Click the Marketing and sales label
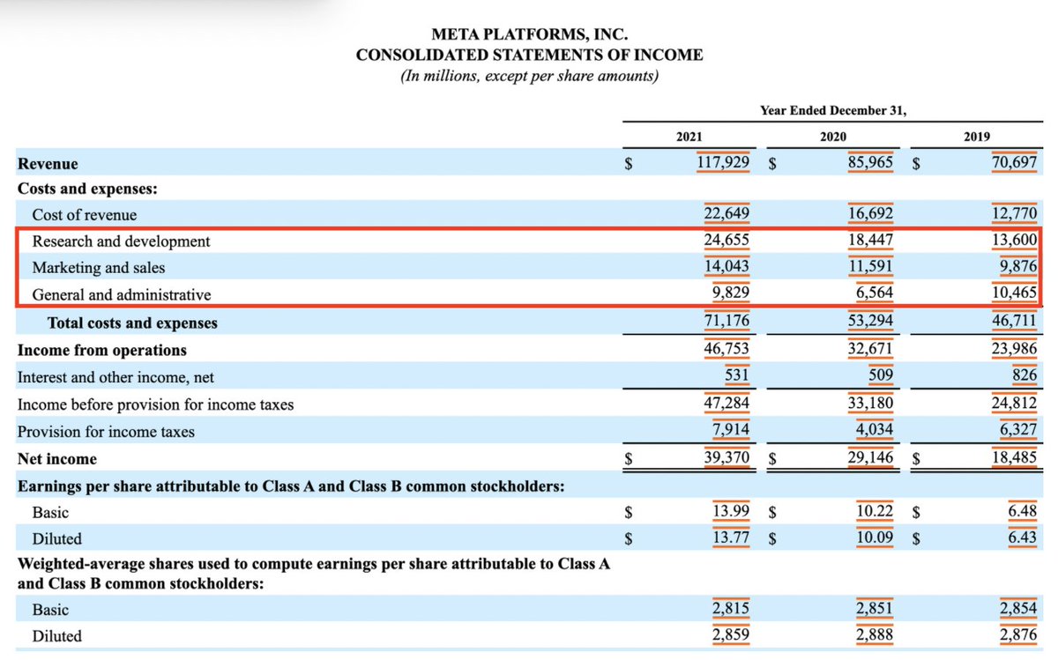Image resolution: width=1058 pixels, height=660 pixels. [x=98, y=268]
